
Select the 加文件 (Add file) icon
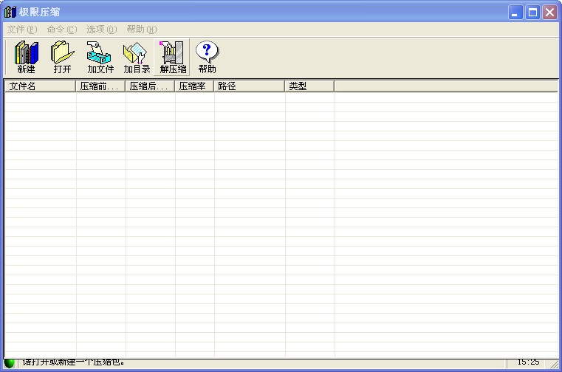coord(100,57)
